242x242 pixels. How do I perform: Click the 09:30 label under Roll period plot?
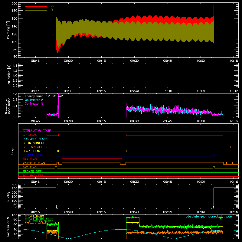click(134, 91)
